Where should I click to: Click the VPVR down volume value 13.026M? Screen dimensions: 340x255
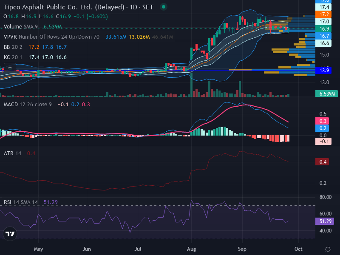tap(139, 37)
